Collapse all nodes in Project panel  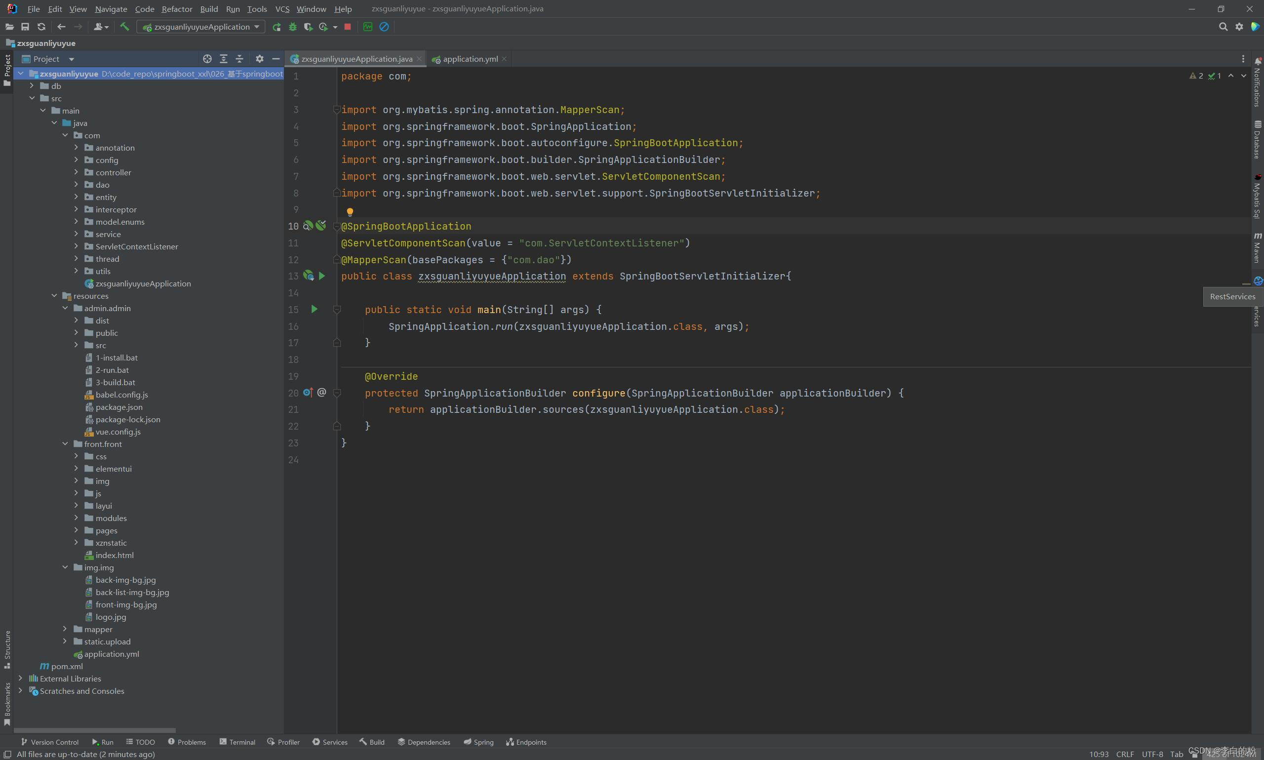point(239,59)
